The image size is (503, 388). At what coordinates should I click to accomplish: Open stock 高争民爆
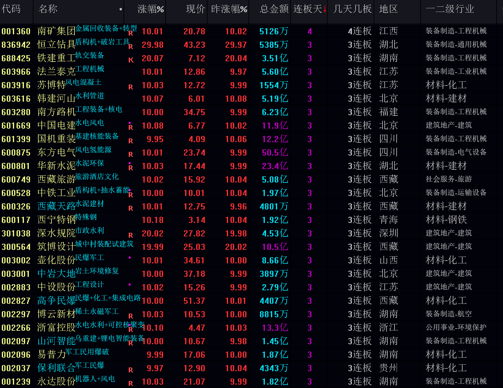[x=56, y=301]
